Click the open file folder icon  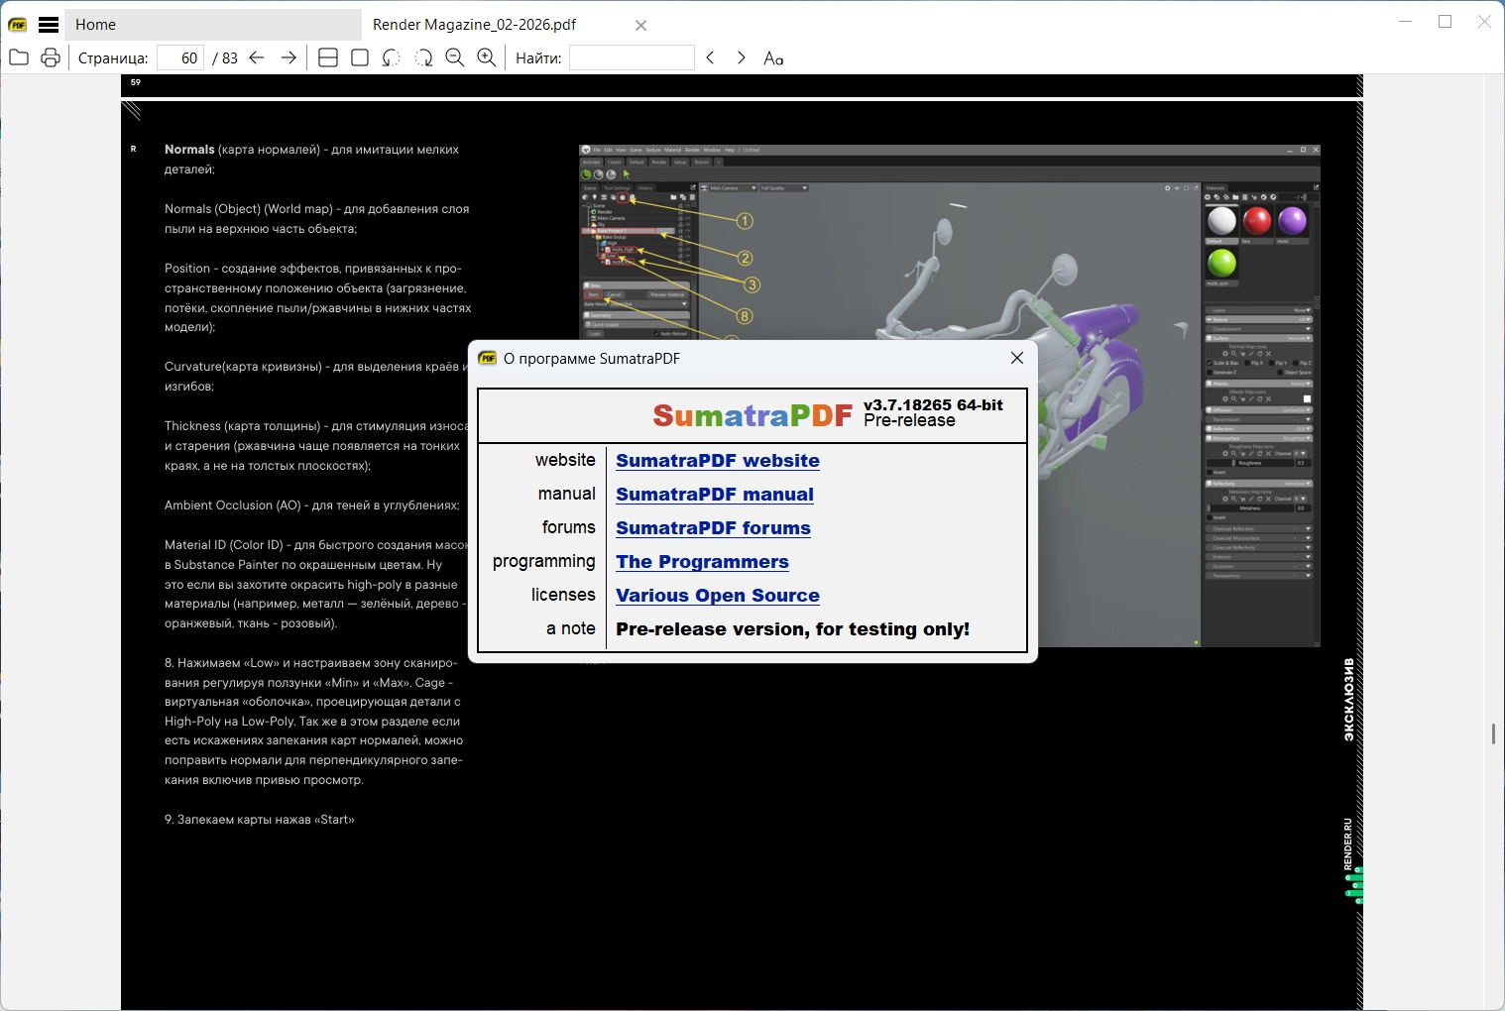pos(19,57)
